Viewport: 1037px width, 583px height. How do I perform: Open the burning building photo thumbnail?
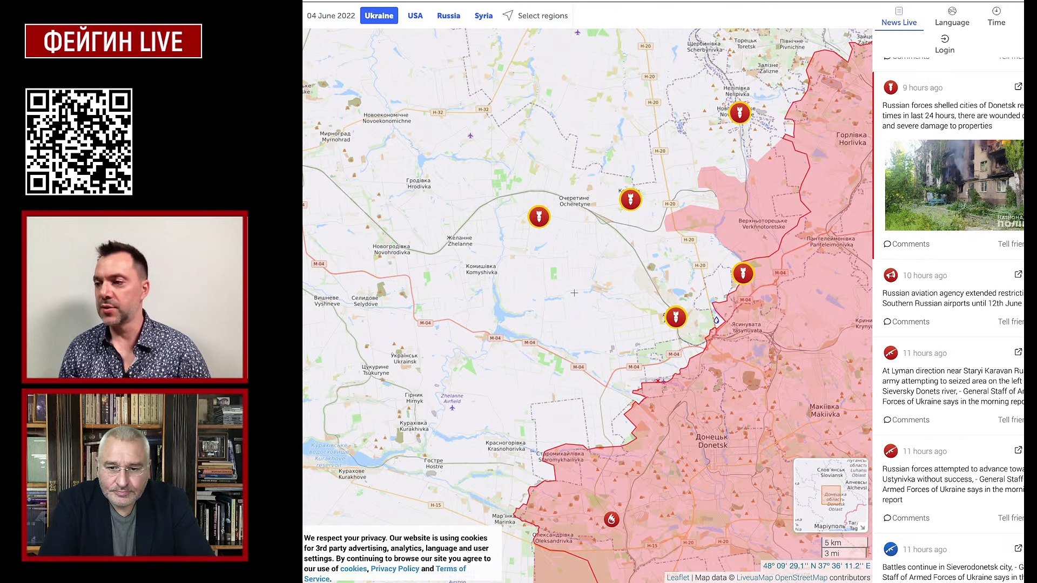point(954,185)
